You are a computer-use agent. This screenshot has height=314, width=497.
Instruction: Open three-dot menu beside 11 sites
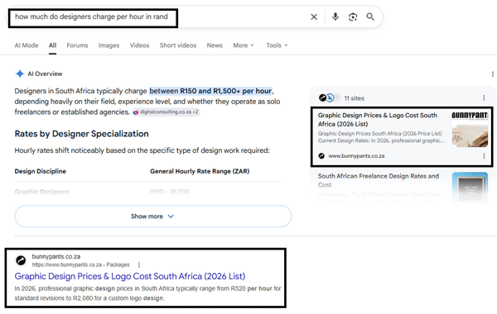484,98
